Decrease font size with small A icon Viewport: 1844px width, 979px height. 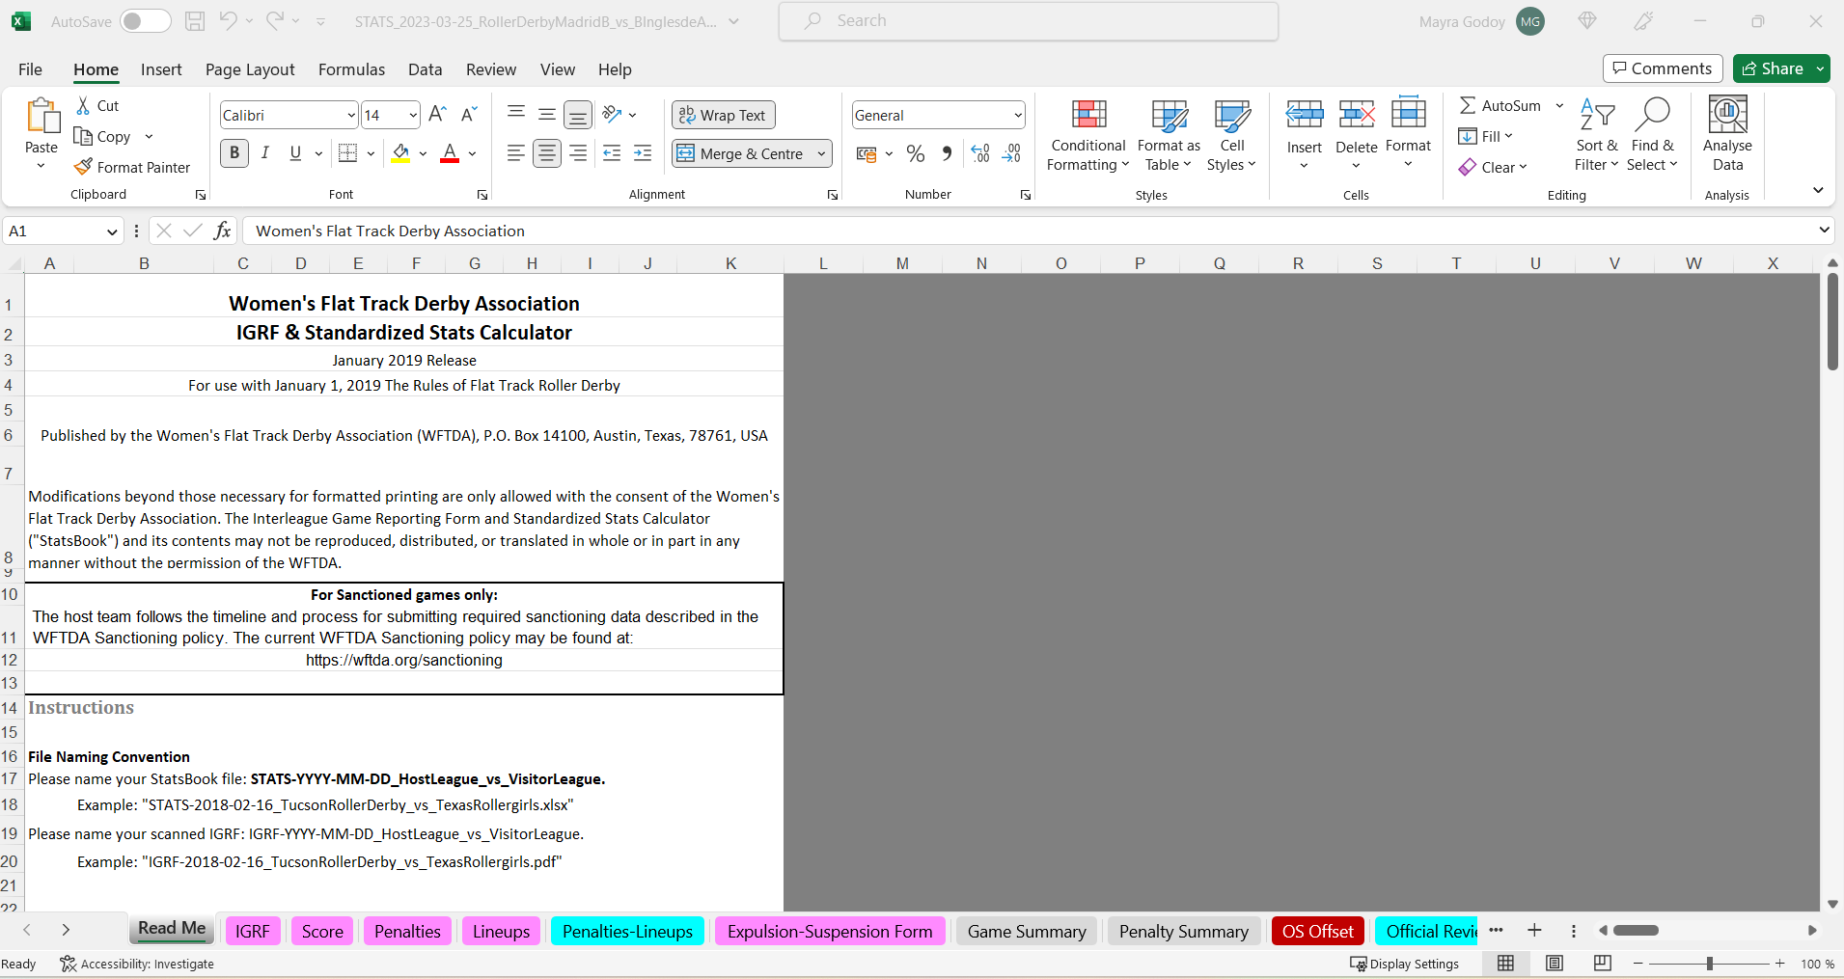click(469, 115)
